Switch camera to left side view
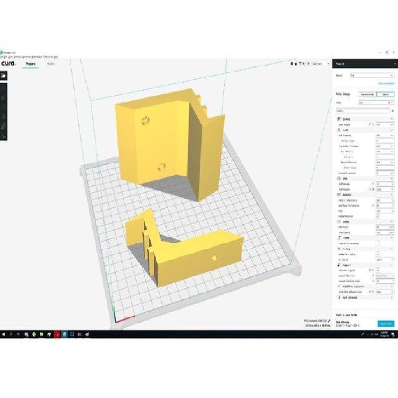Image resolution: width=398 pixels, height=398 pixels. [x=304, y=64]
